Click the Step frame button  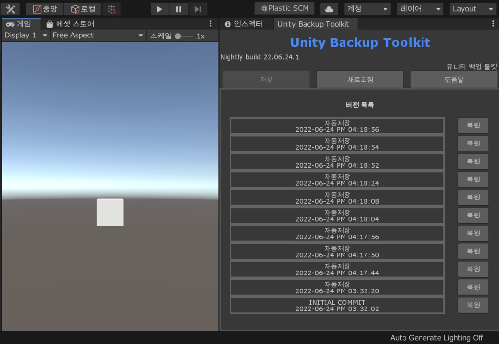(x=197, y=9)
